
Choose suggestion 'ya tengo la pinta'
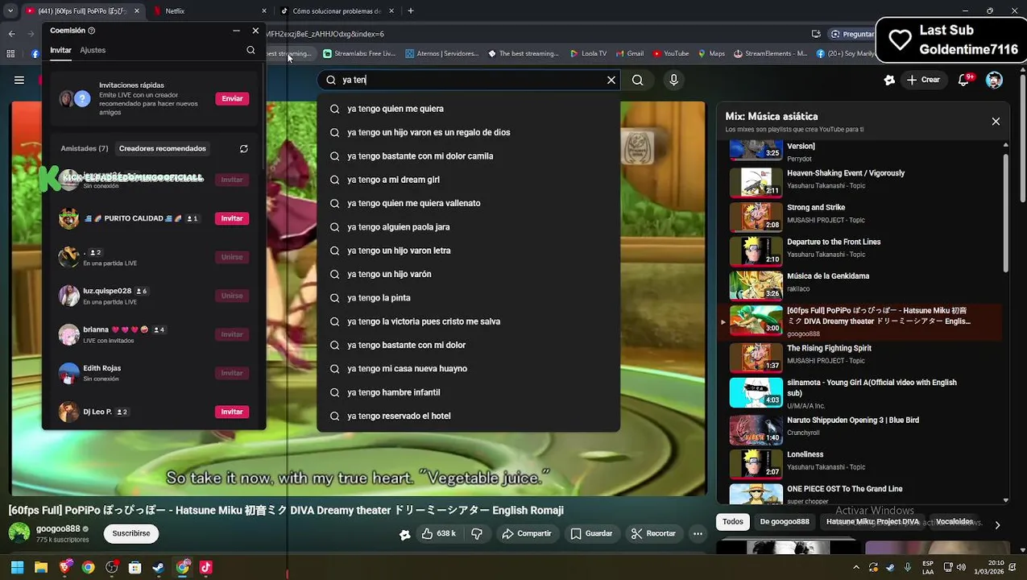point(468,298)
